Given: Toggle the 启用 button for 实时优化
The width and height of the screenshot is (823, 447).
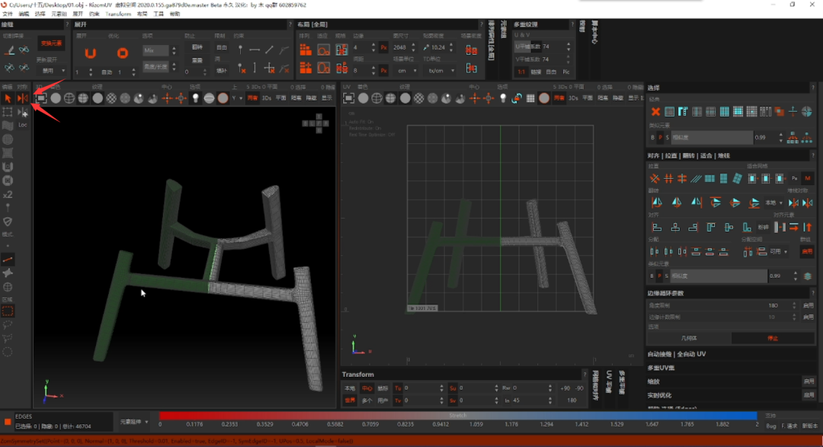Looking at the screenshot, I should [809, 395].
